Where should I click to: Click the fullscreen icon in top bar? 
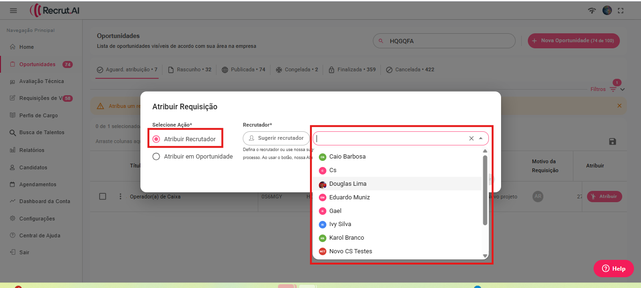[x=621, y=10]
